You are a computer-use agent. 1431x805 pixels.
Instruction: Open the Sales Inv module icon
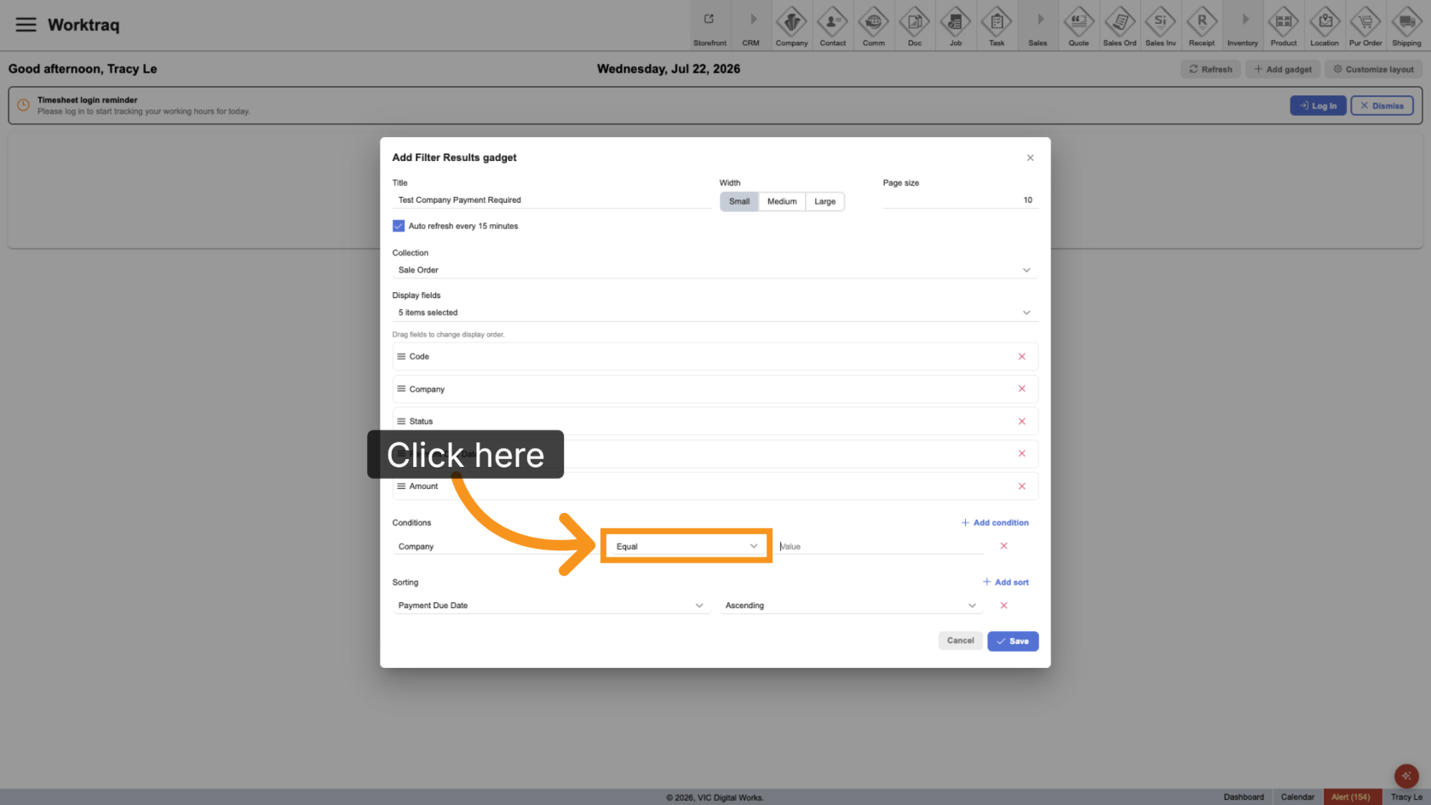1161,26
